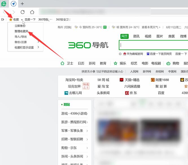188x165 pixels.
Task: Open the 新华网 link
Action: (x=147, y=72)
